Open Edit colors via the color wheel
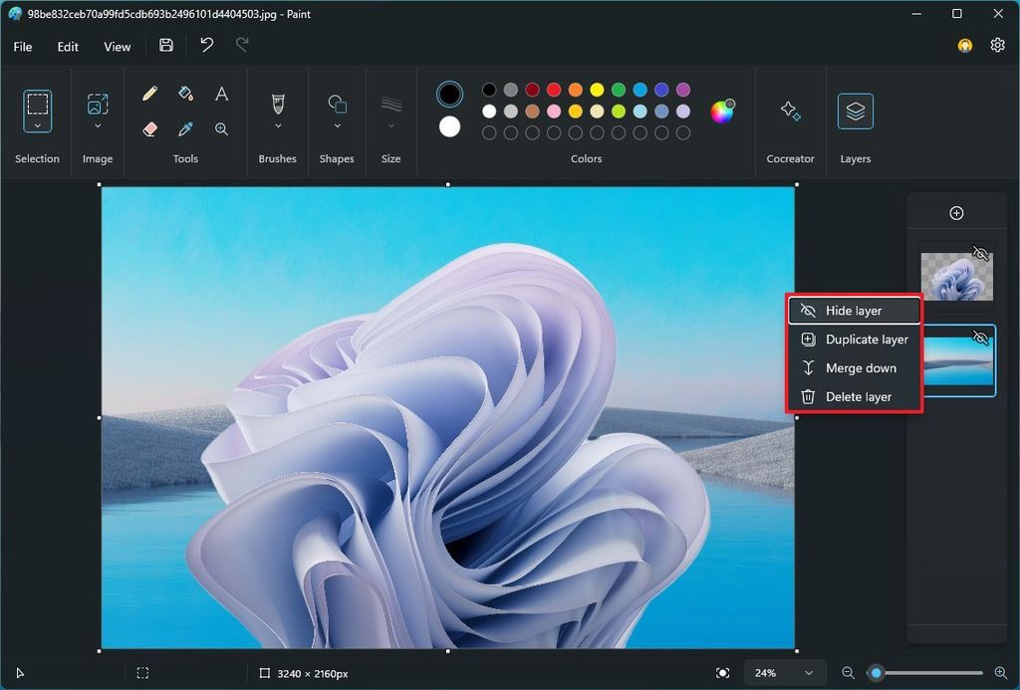1020x690 pixels. 724,110
